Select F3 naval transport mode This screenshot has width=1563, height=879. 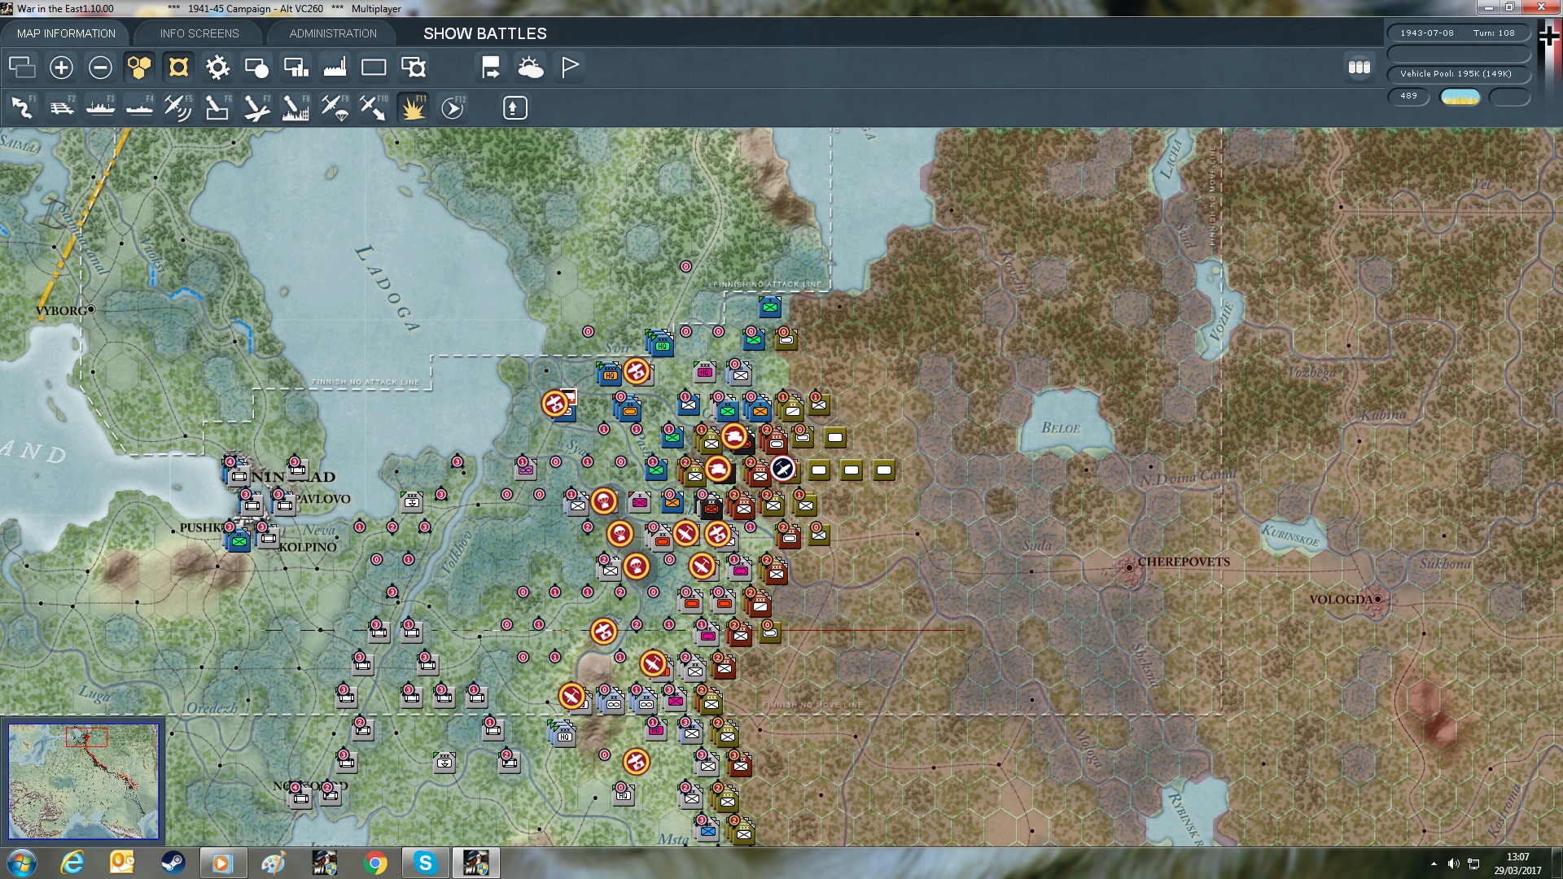point(100,107)
